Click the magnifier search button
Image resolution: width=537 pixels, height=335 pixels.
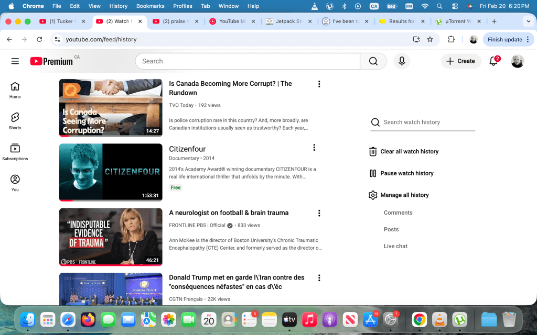(x=373, y=61)
